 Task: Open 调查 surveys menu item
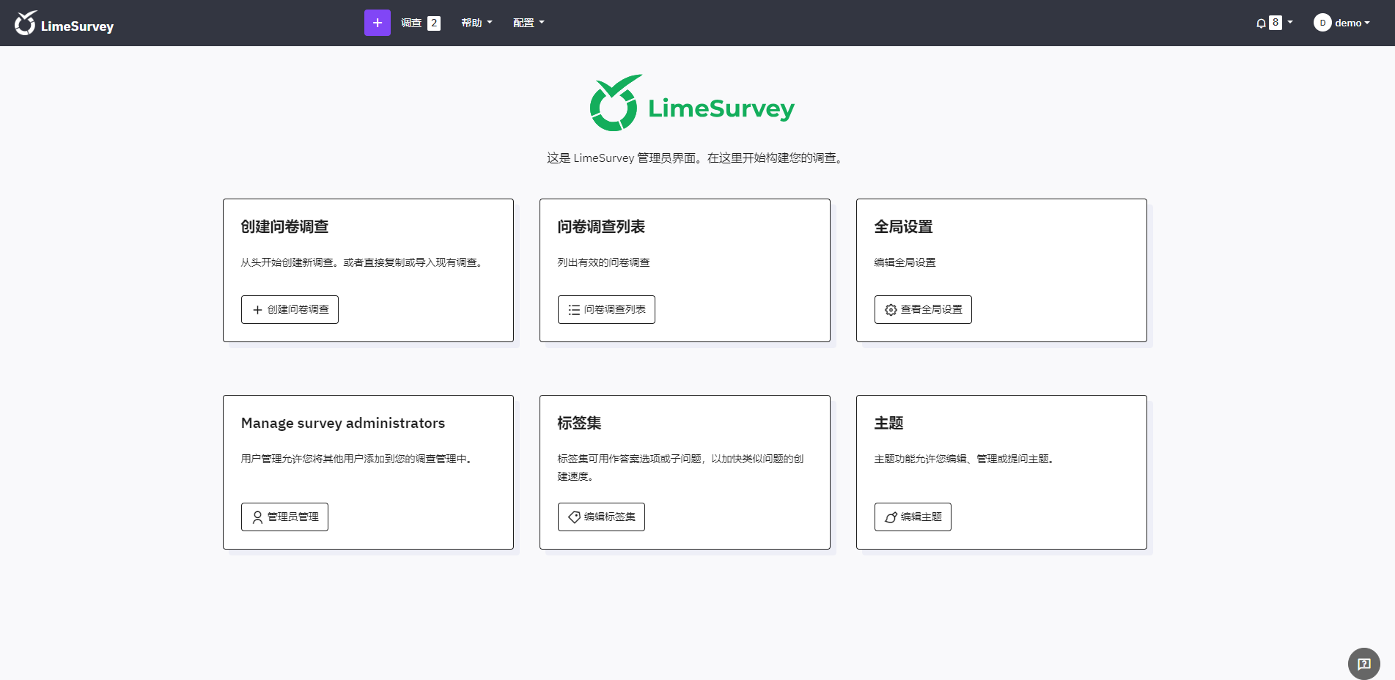(411, 23)
